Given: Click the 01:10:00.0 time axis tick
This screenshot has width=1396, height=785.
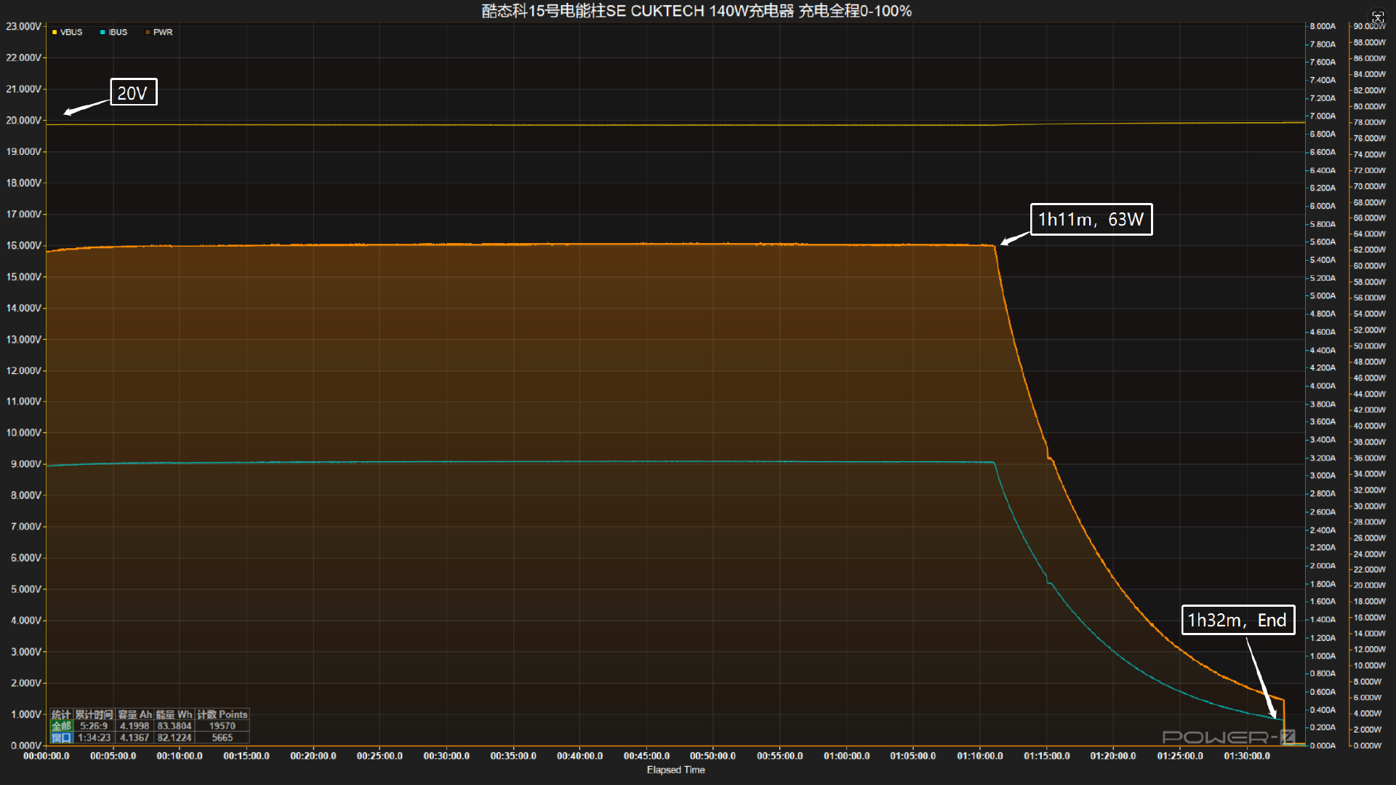Looking at the screenshot, I should tap(979, 756).
